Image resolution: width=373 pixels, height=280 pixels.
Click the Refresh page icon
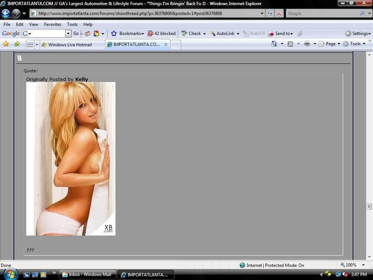point(269,14)
